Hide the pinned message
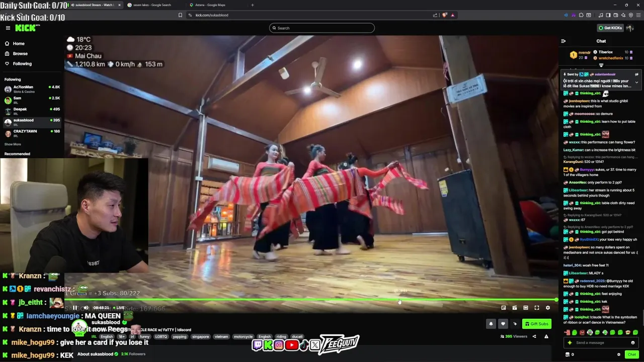Image resolution: width=644 pixels, height=362 pixels. click(636, 74)
